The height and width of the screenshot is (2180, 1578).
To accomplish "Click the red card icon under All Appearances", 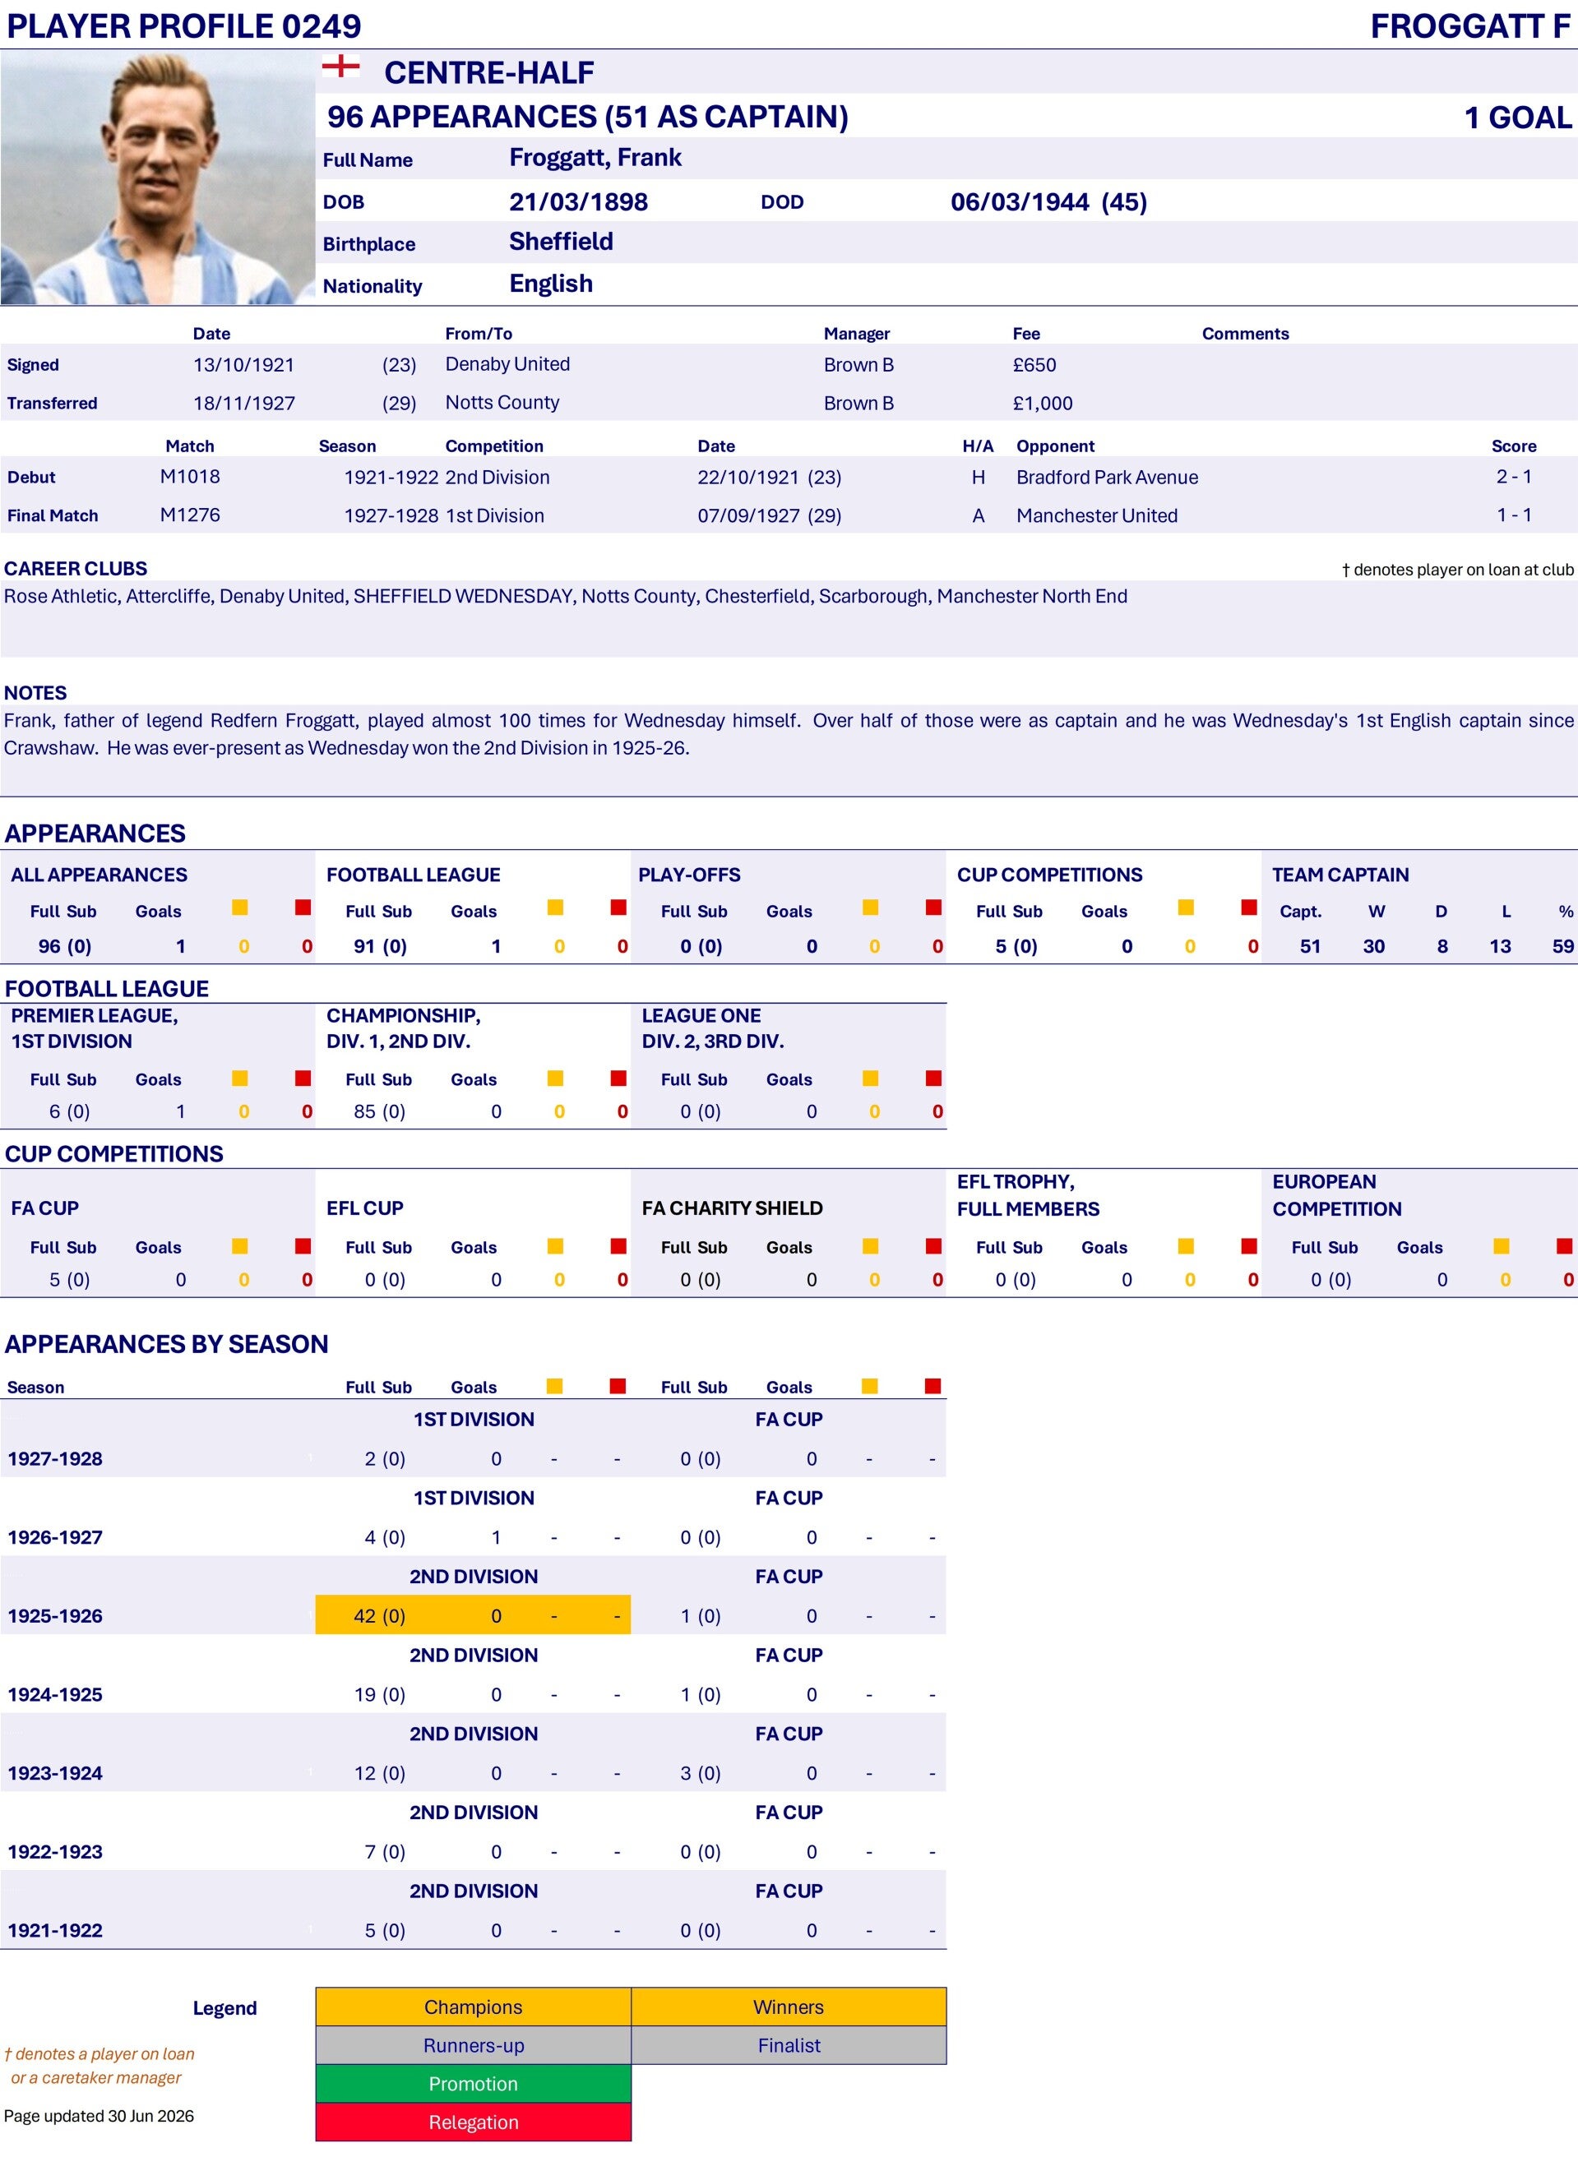I will pyautogui.click(x=303, y=908).
